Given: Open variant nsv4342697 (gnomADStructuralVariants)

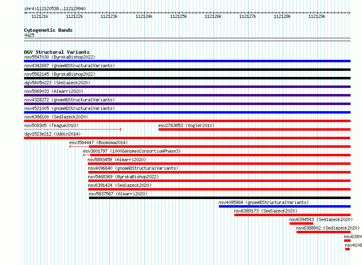Looking at the screenshot, I should coord(70,66).
